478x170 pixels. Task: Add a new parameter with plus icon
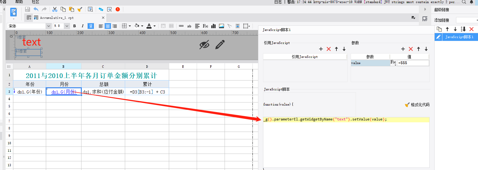pyautogui.click(x=403, y=49)
